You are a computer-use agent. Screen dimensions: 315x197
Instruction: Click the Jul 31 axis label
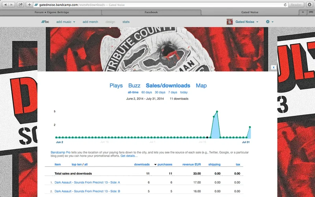246,142
